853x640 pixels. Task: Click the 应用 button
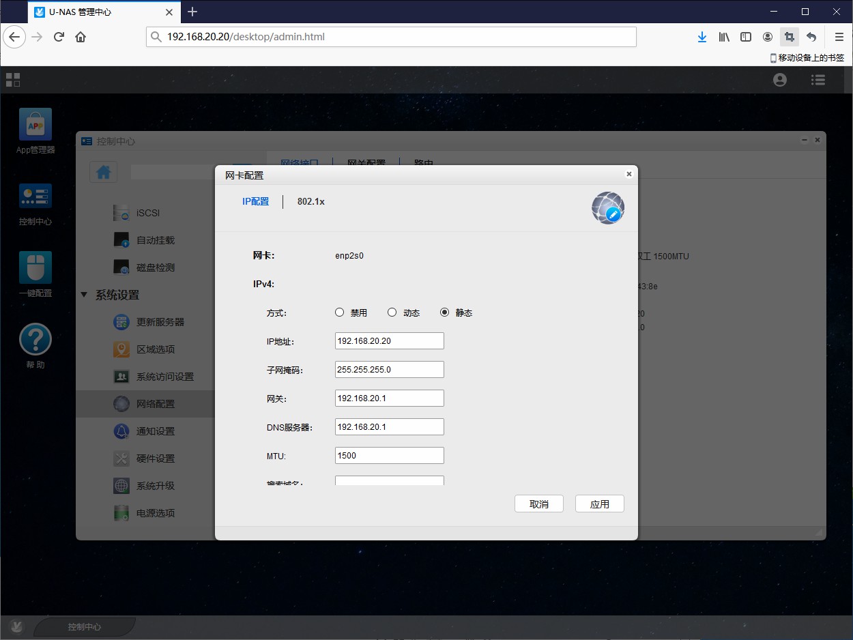tap(599, 504)
